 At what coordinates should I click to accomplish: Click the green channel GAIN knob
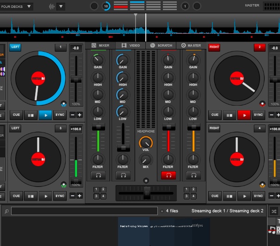pos(98,60)
